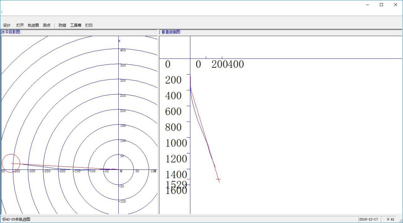The width and height of the screenshot is (403, 223).
Task: Minimize the application window
Action: click(367, 5)
